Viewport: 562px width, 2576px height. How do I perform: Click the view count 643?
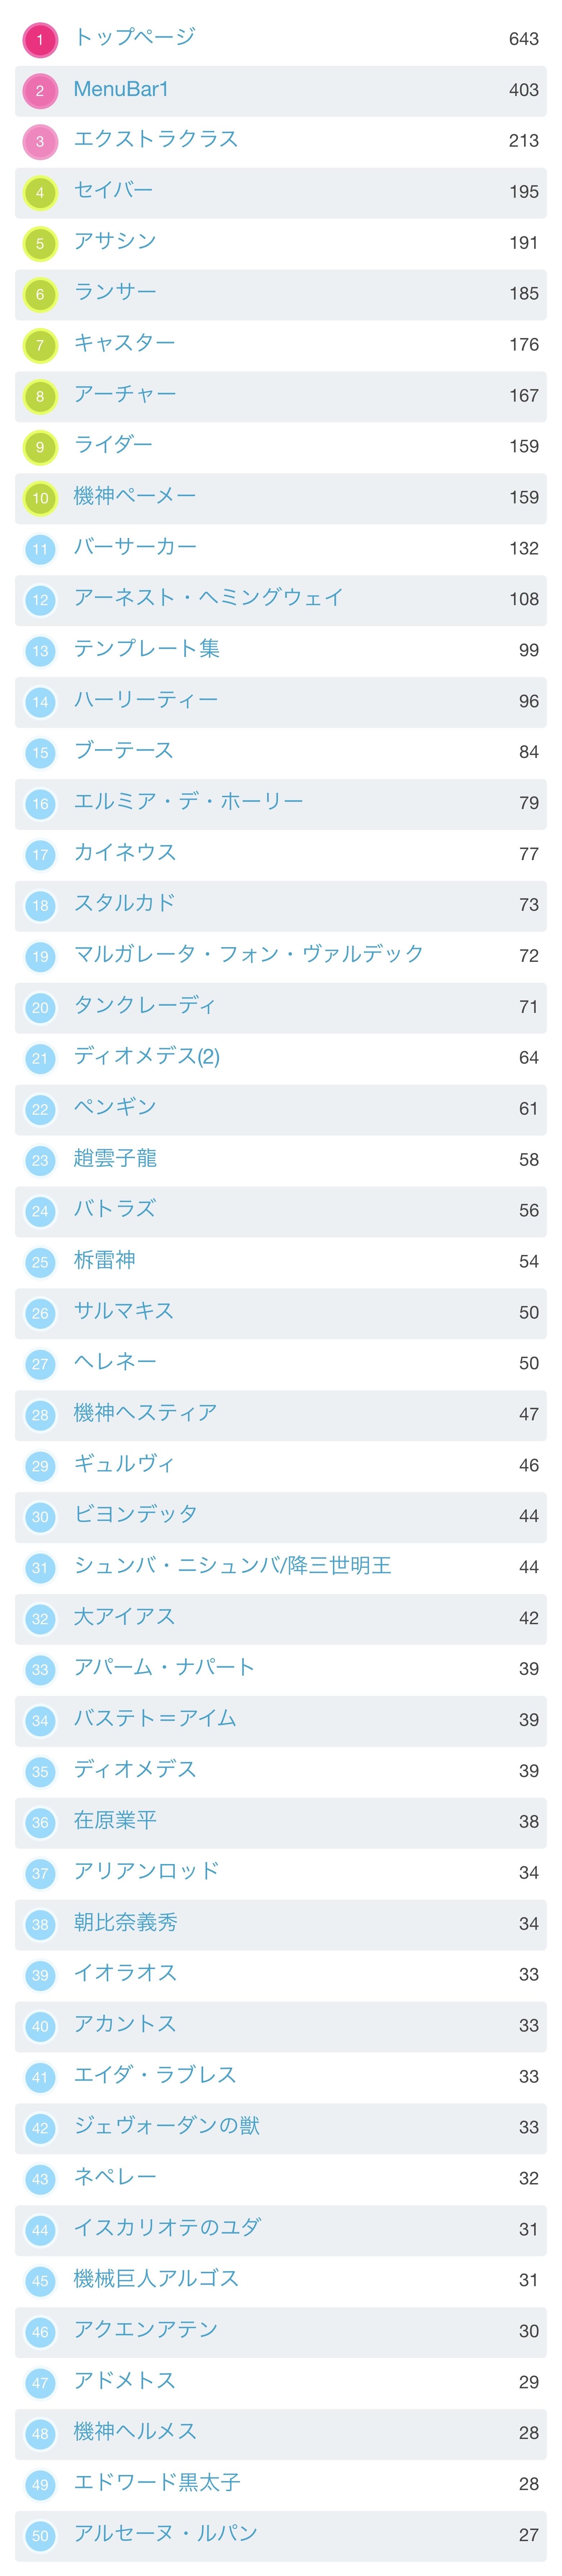tap(523, 39)
